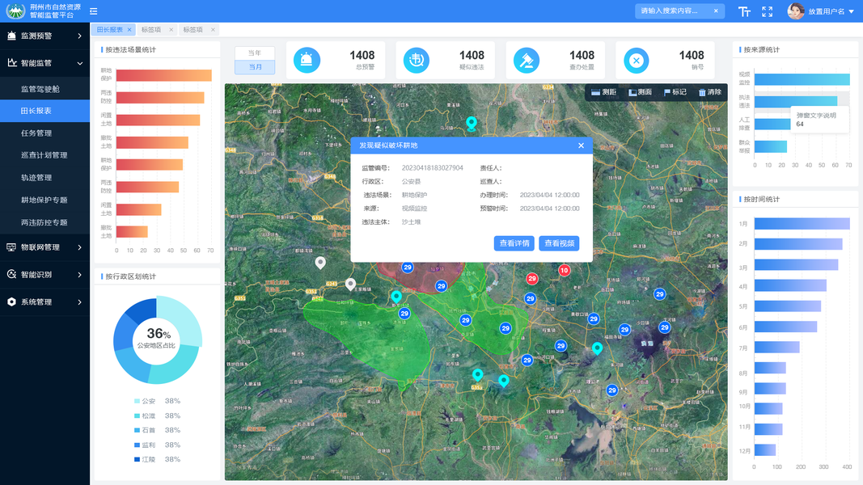Open the 放置用户名 dropdown arrow

[x=852, y=11]
